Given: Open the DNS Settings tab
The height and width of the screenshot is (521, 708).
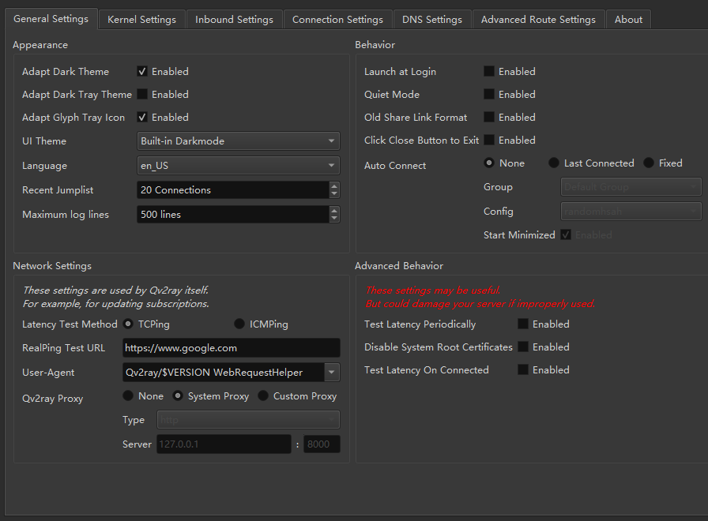Looking at the screenshot, I should click(x=432, y=20).
